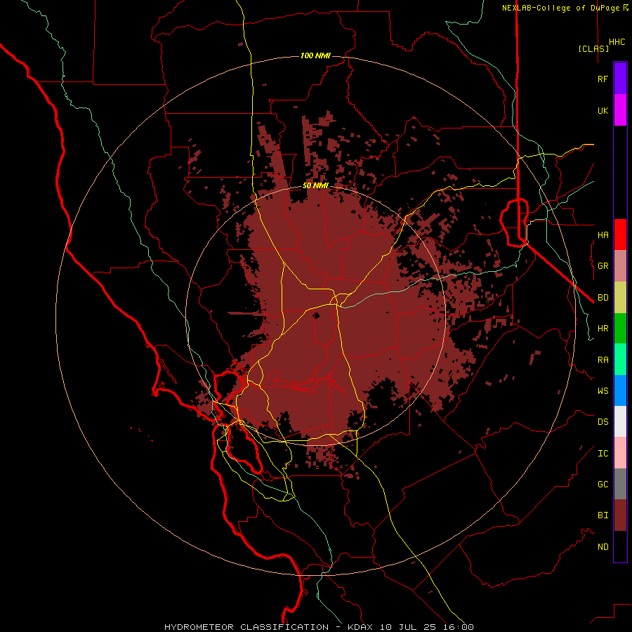The height and width of the screenshot is (632, 632).
Task: Click the magenta UK legend color swatch
Action: (620, 110)
